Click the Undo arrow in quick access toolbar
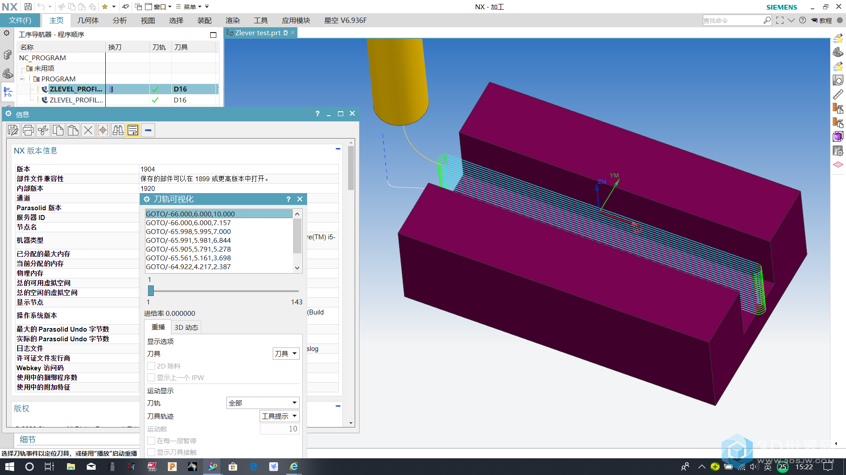Viewport: 846px width, 475px height. coord(41,7)
